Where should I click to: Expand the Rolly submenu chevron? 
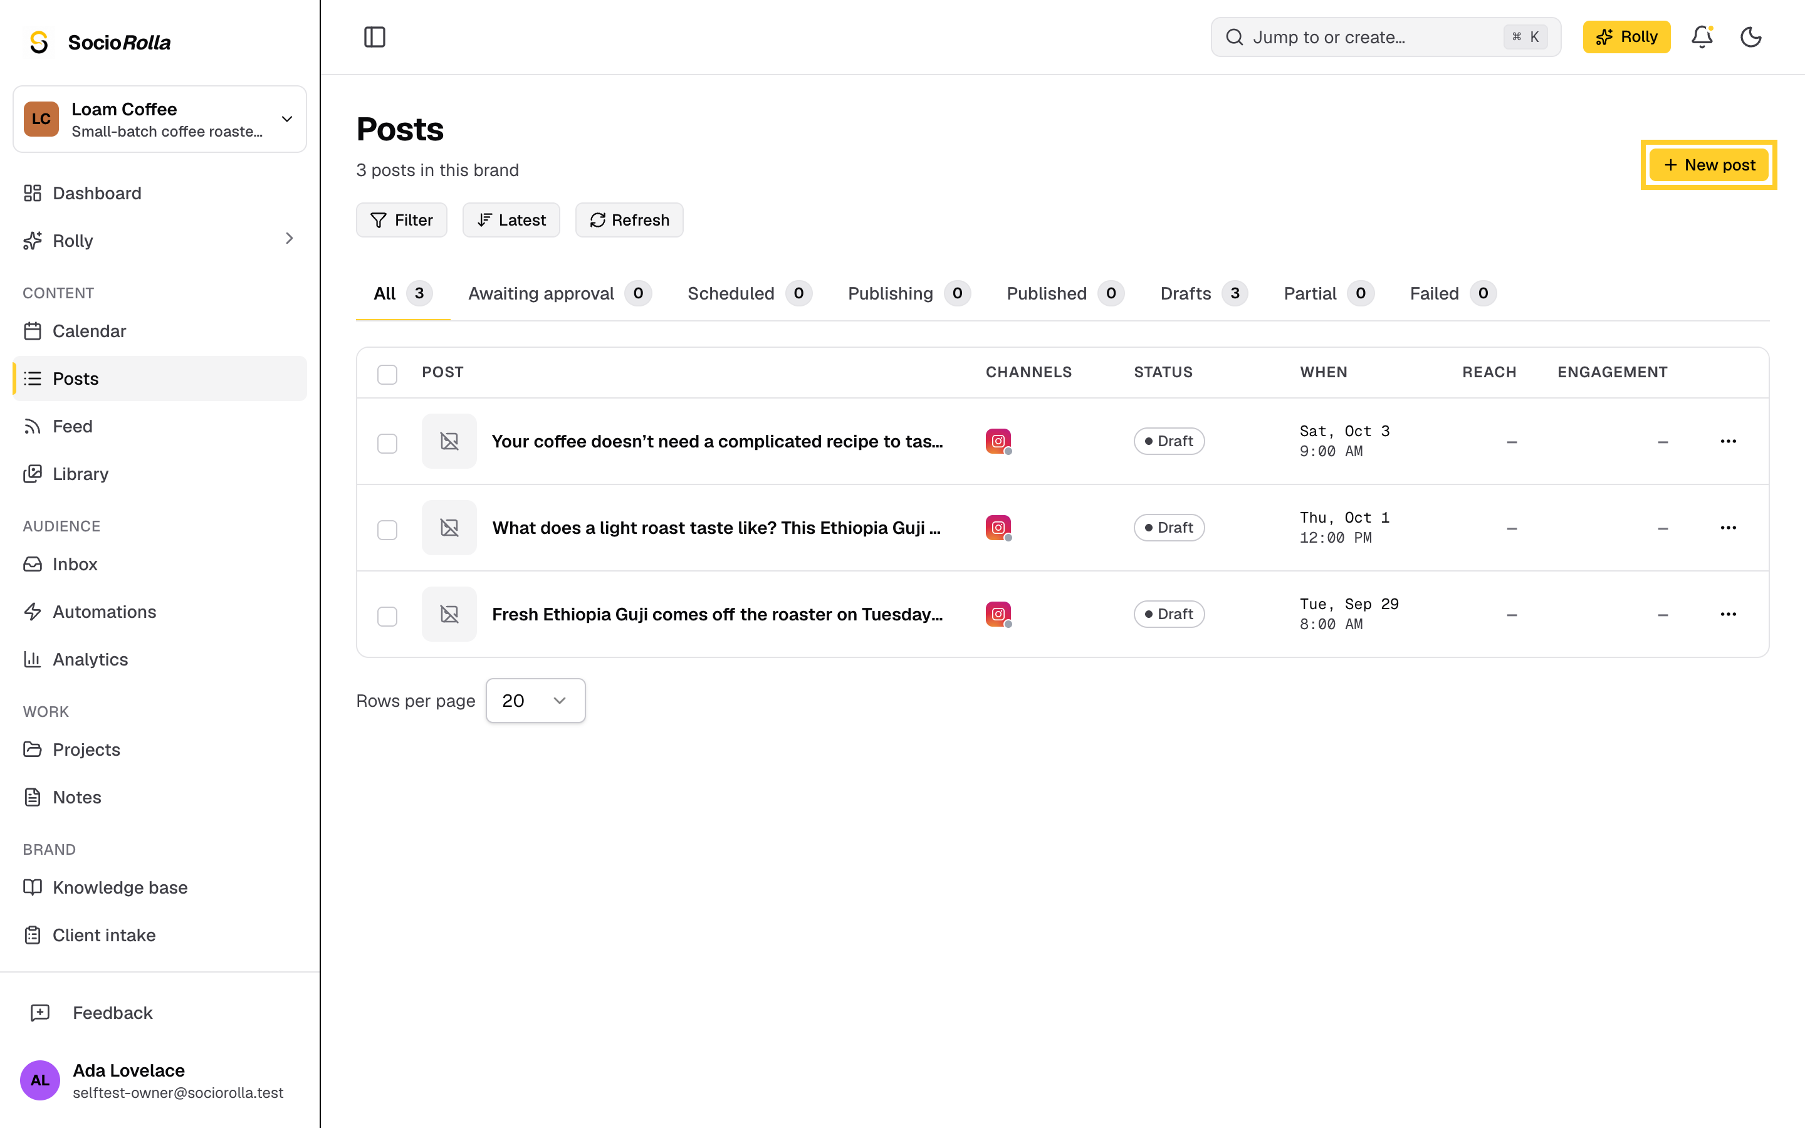click(x=290, y=239)
